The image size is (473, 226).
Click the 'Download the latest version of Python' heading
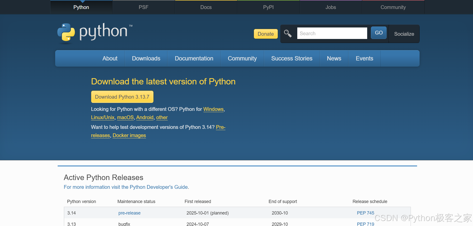pyautogui.click(x=163, y=81)
